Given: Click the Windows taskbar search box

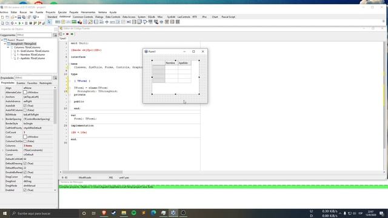Looking at the screenshot, I should tap(44, 213).
